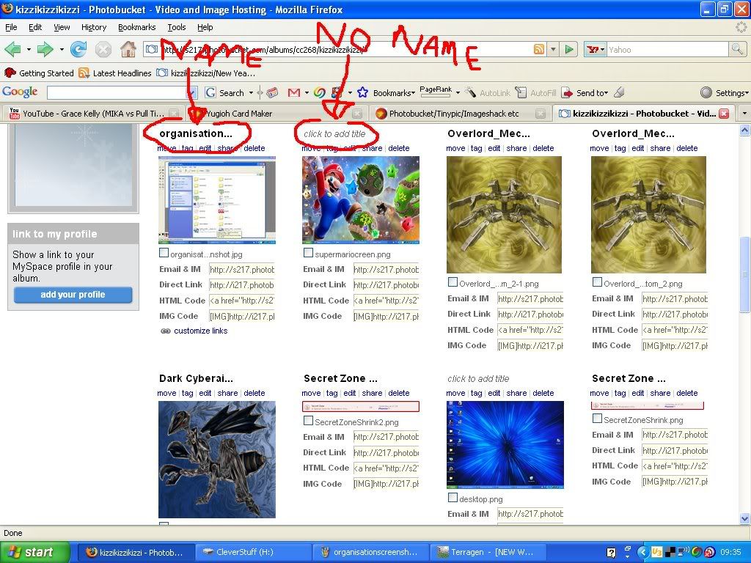Image resolution: width=751 pixels, height=563 pixels.
Task: Click the RSS feed icon in address bar
Action: [x=539, y=50]
